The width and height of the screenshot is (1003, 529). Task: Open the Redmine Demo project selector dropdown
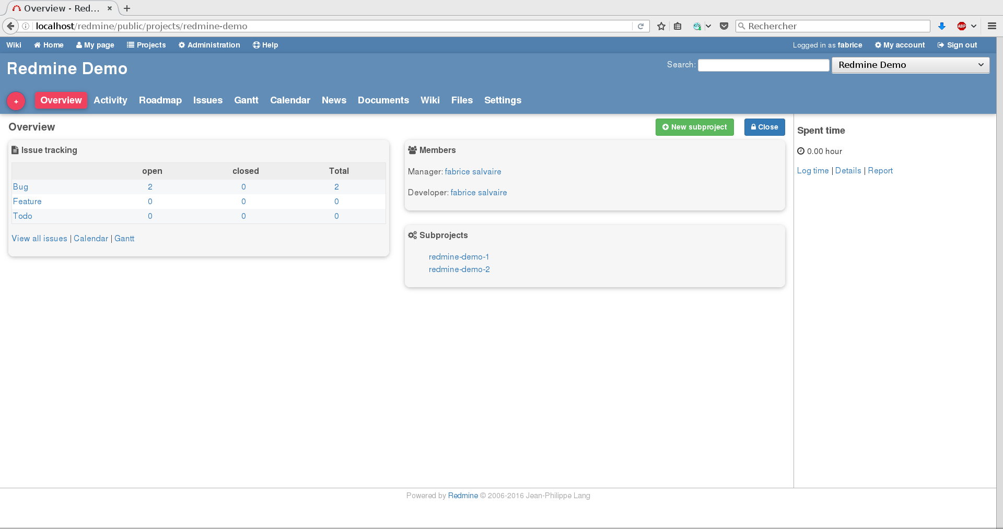click(x=910, y=65)
